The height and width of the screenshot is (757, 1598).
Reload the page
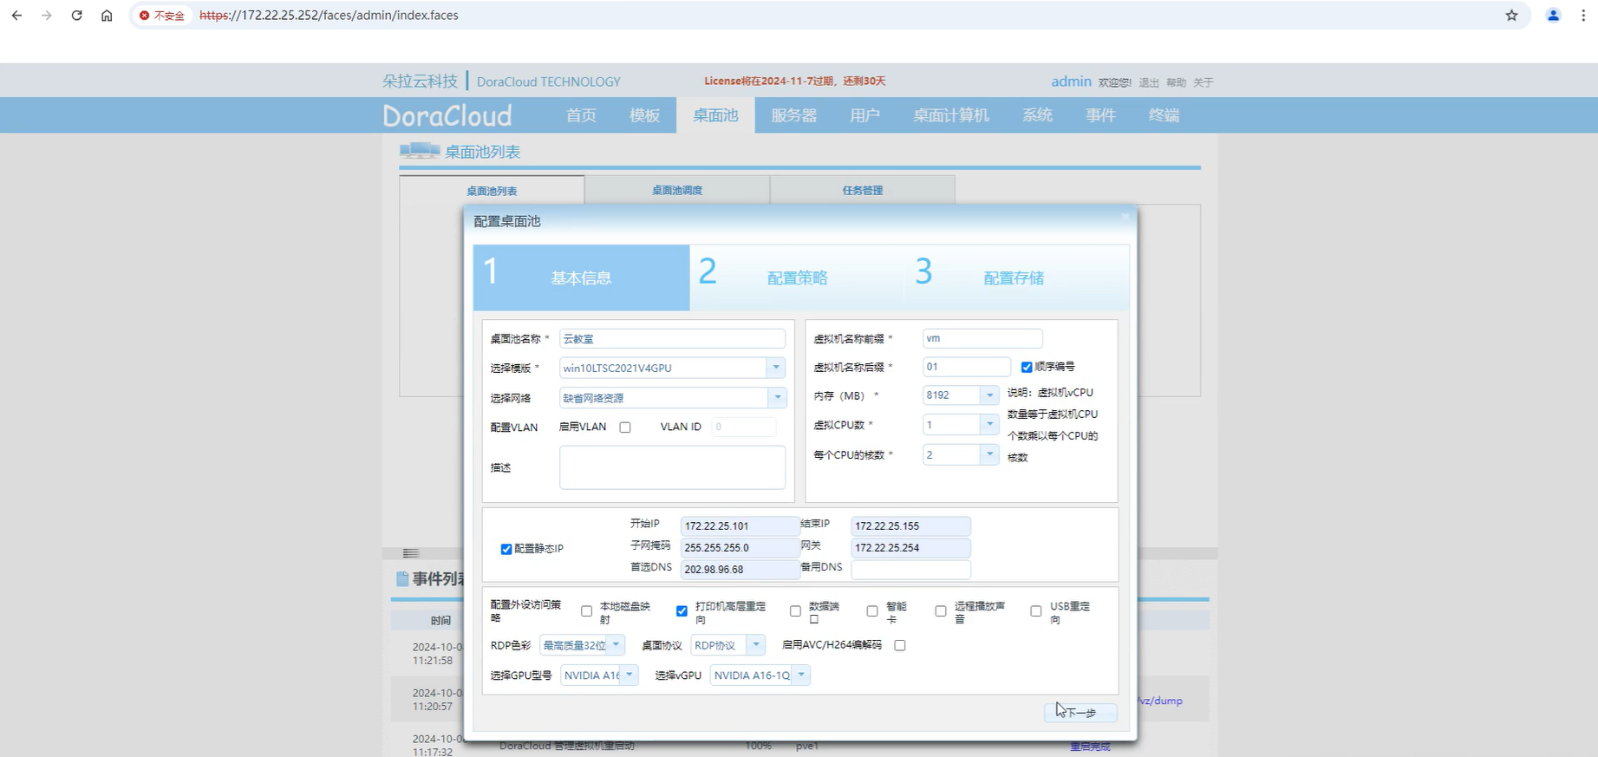76,16
